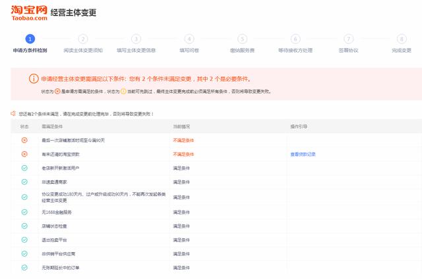Viewport: 422px width, 279px height.
Task: Select the 老店新开新激活用户 condition text
Action: pos(61,168)
